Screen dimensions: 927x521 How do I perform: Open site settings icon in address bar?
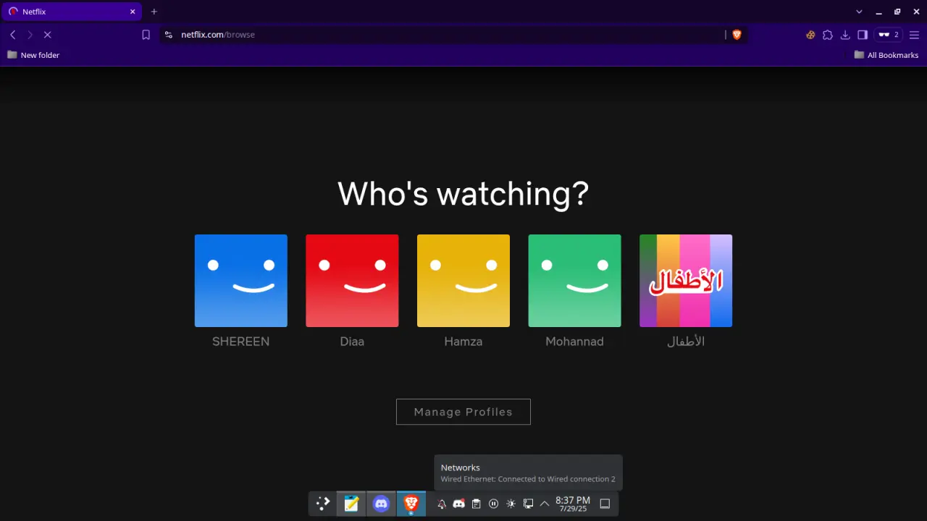pos(169,35)
